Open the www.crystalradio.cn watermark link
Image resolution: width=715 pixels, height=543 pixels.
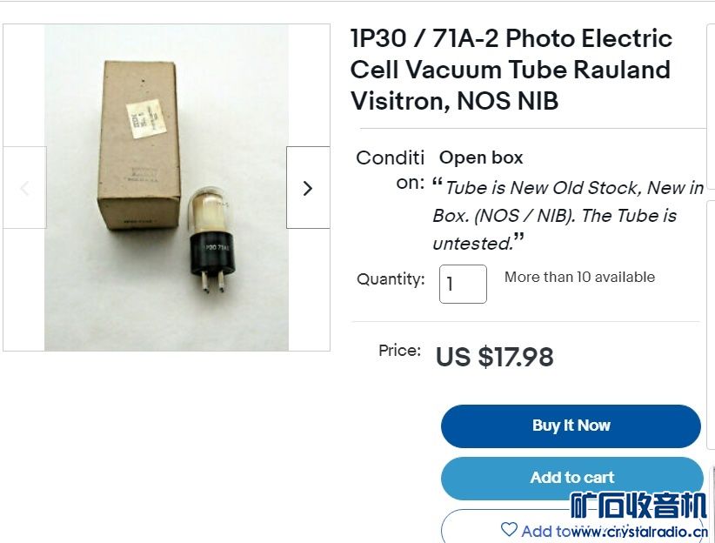(639, 532)
